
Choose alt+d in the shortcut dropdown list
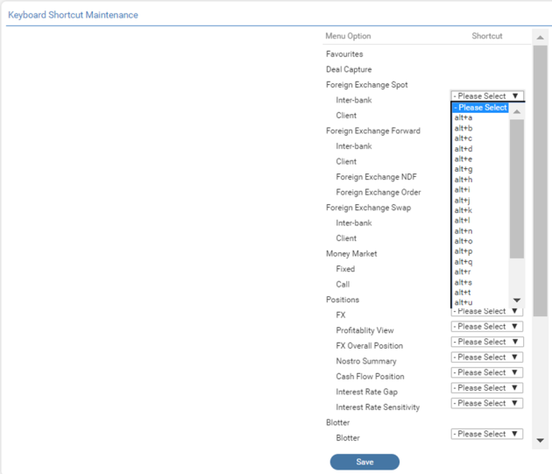(x=464, y=149)
